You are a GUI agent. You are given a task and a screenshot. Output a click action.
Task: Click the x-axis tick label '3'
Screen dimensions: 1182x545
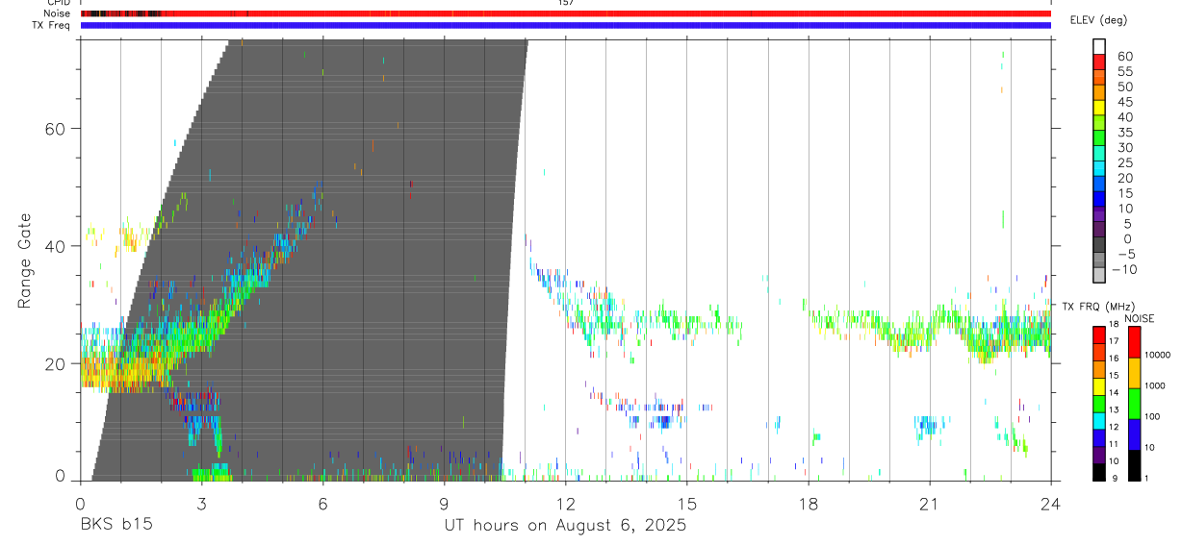click(x=201, y=503)
